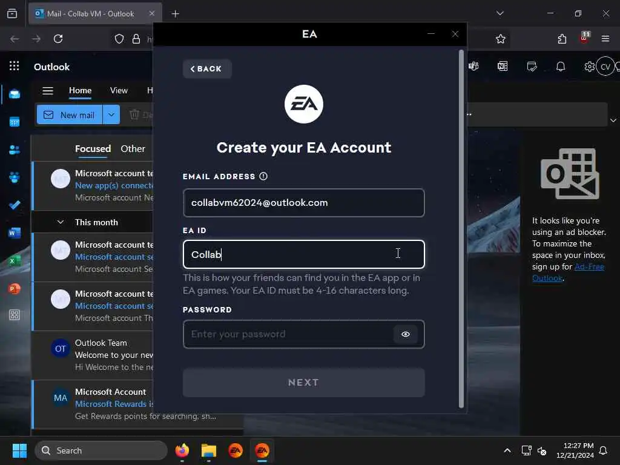Open the taskbar clock and date
Viewport: 620px width, 465px height.
click(575, 450)
